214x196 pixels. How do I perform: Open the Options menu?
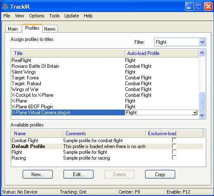pos(37,16)
